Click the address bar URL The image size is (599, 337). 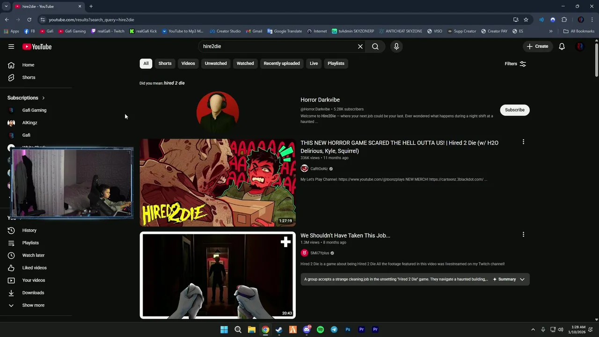click(x=92, y=20)
